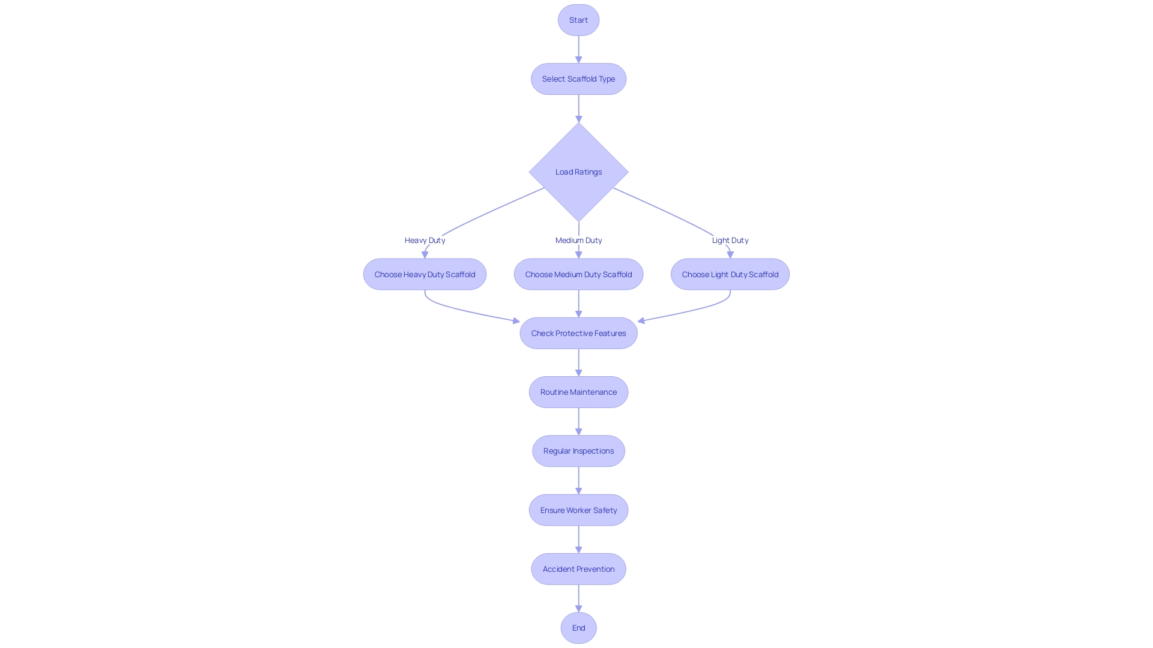Select the Routine Maintenance process node

(578, 392)
